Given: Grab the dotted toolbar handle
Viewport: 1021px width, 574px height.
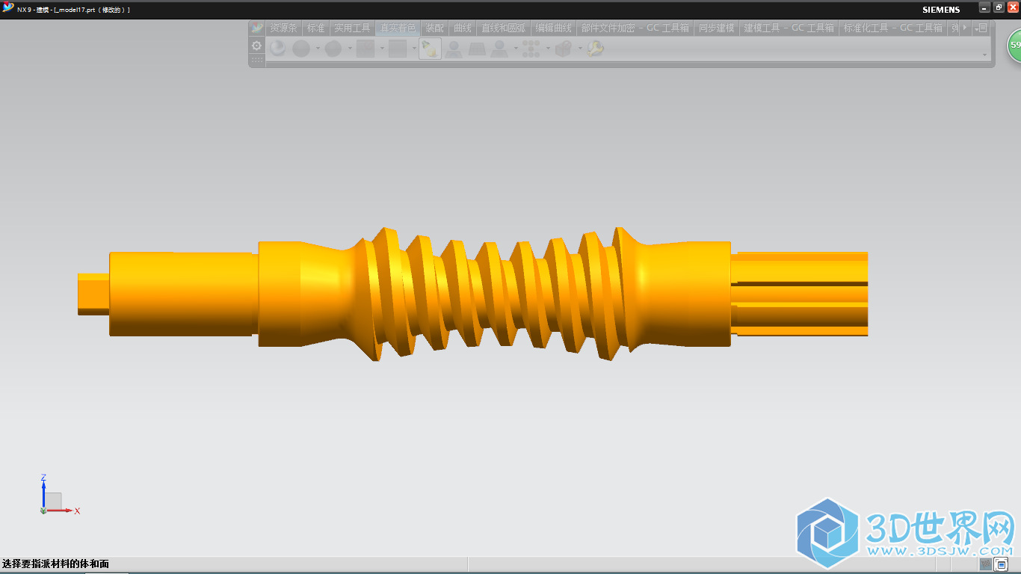Looking at the screenshot, I should tap(257, 60).
